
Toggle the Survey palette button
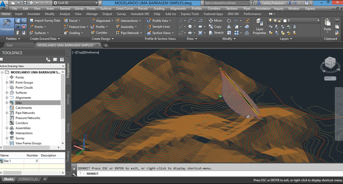68,127
